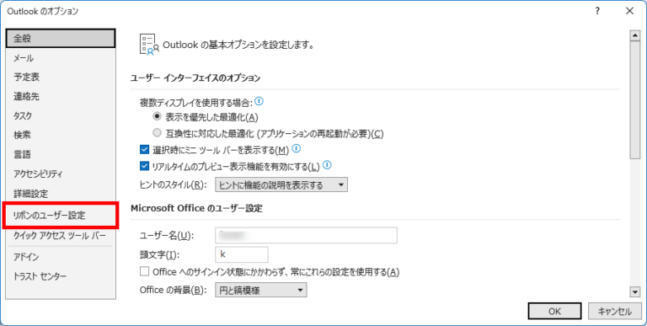Select 表示を優先した最適化 radio button
The height and width of the screenshot is (326, 647).
[157, 117]
